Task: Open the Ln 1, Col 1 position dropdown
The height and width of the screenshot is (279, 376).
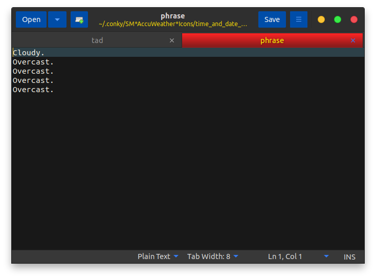Action: (x=298, y=256)
